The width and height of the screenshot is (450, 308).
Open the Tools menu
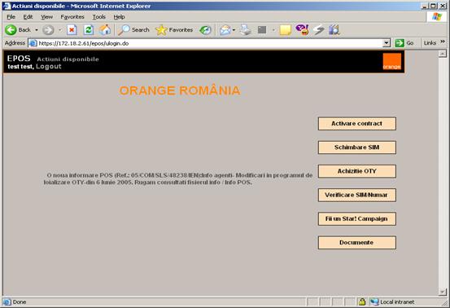click(x=99, y=16)
